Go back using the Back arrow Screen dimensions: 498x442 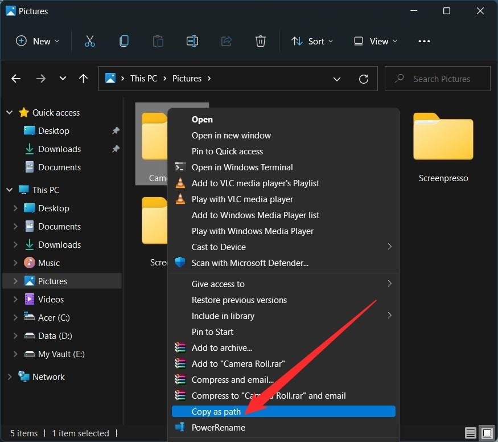tap(16, 79)
